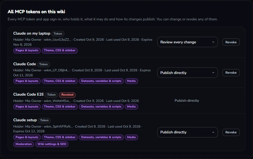Image resolution: width=253 pixels, height=159 pixels.
Task: Open permission dropdown for Claude on my laptop
Action: coord(187,42)
